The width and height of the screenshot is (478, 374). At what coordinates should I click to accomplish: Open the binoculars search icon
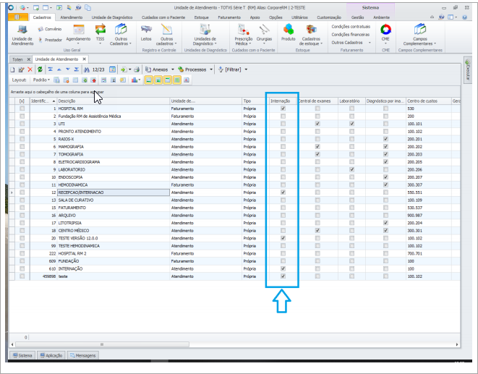coord(87,69)
